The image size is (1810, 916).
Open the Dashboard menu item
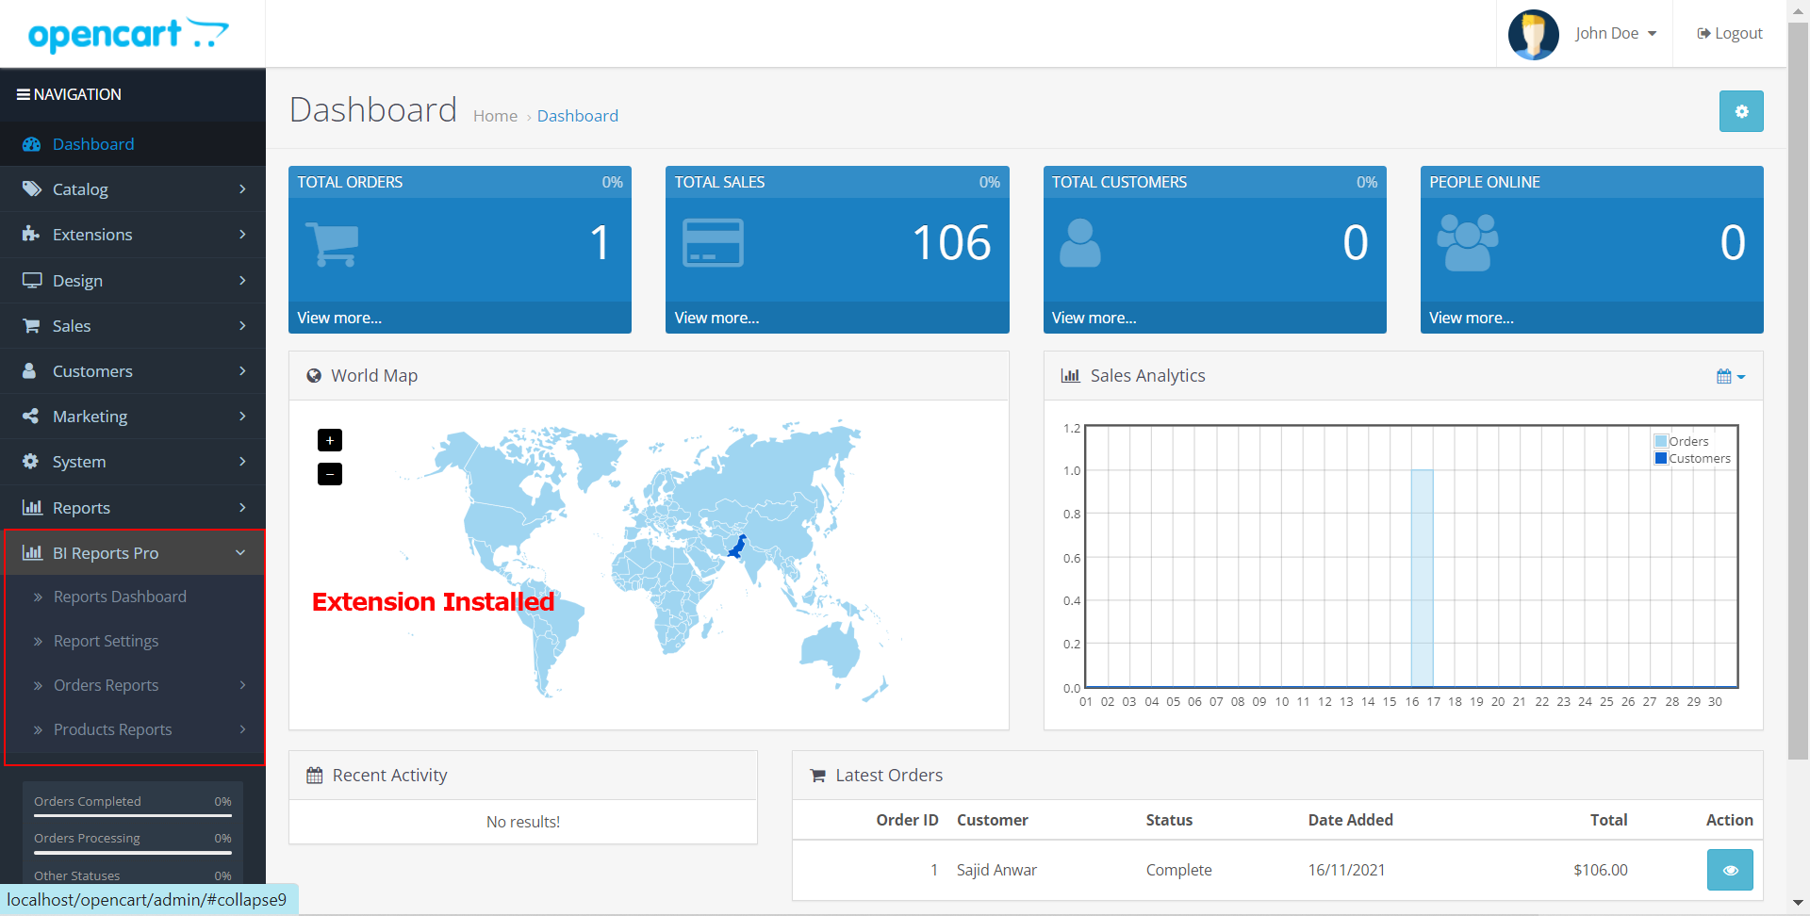133,144
